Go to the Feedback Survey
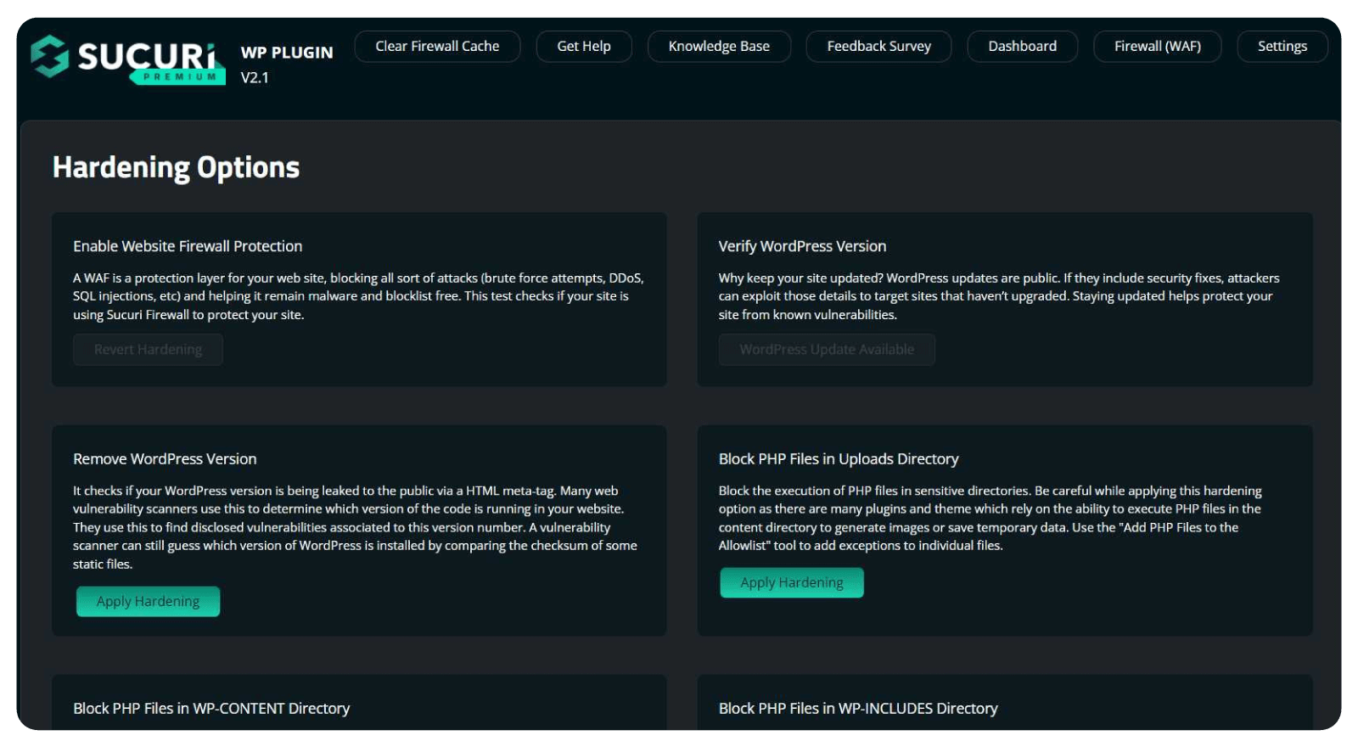This screenshot has width=1358, height=747. pyautogui.click(x=878, y=47)
